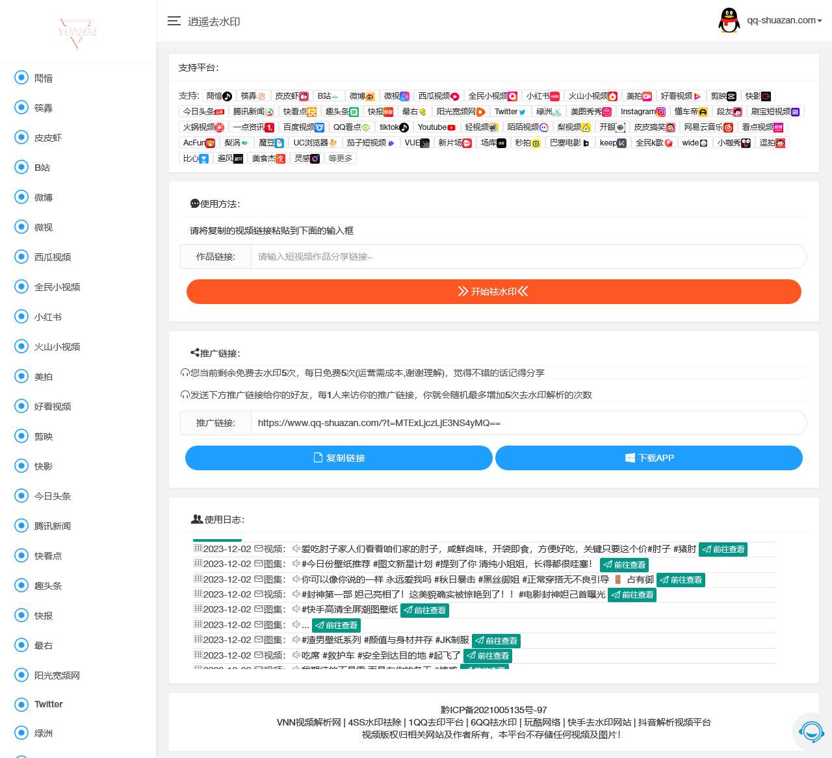Click the circle icon beside 微视 in sidebar
Image resolution: width=832 pixels, height=758 pixels.
[21, 227]
